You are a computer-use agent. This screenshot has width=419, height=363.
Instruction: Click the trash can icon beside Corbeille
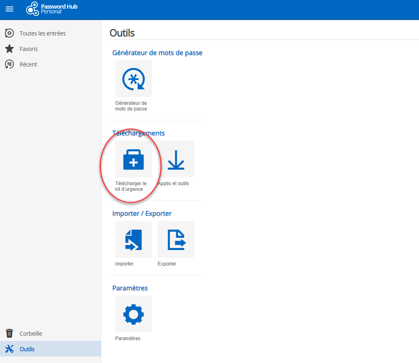click(x=9, y=334)
